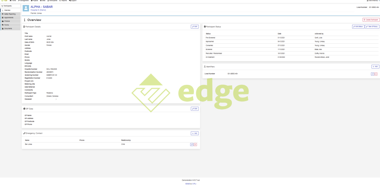The width and height of the screenshot is (380, 186).
Task: Open the user account menu at top right
Action: click(x=373, y=1)
